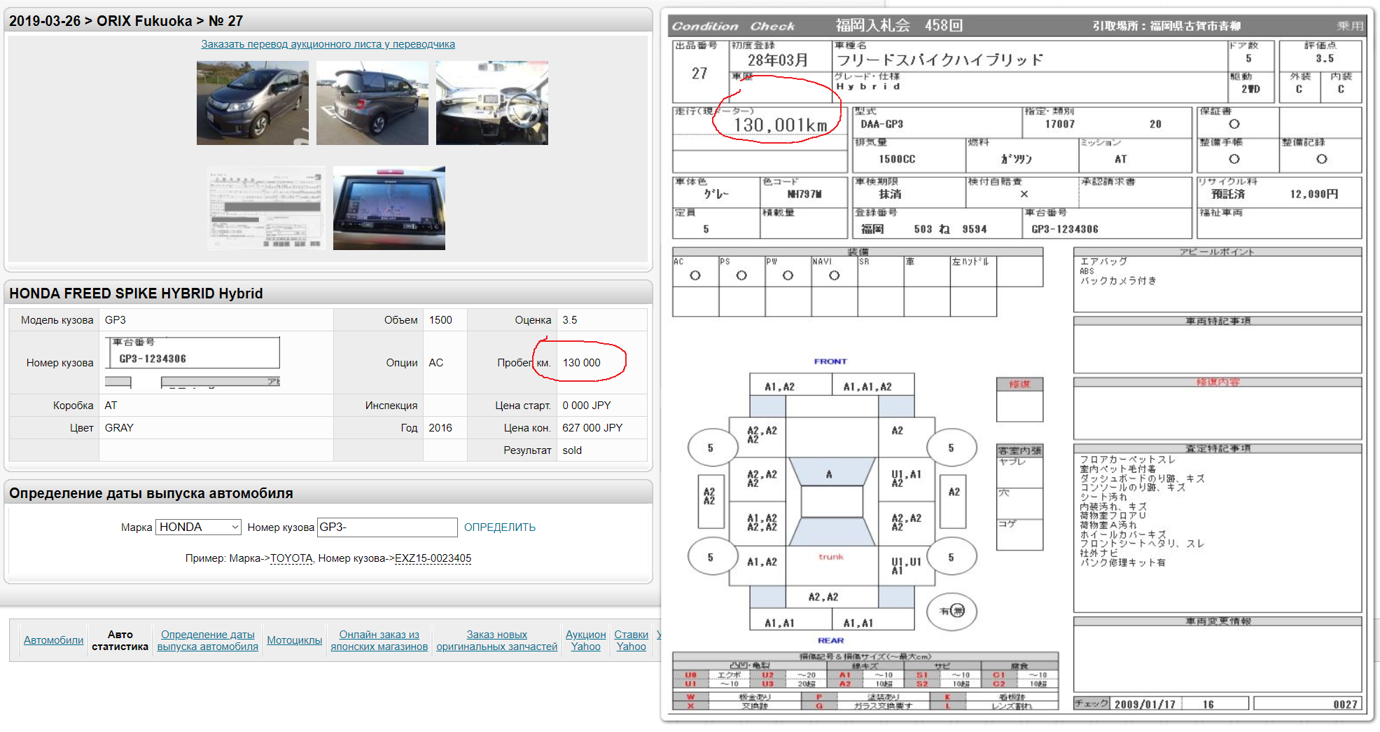The image size is (1380, 732).
Task: Click the start price 0 000 JPY
Action: (587, 406)
